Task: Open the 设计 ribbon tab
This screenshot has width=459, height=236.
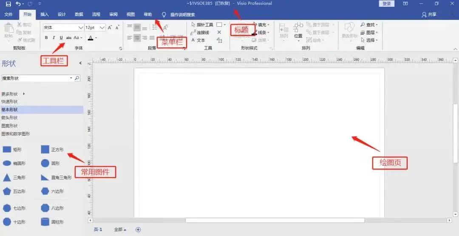Action: point(62,14)
